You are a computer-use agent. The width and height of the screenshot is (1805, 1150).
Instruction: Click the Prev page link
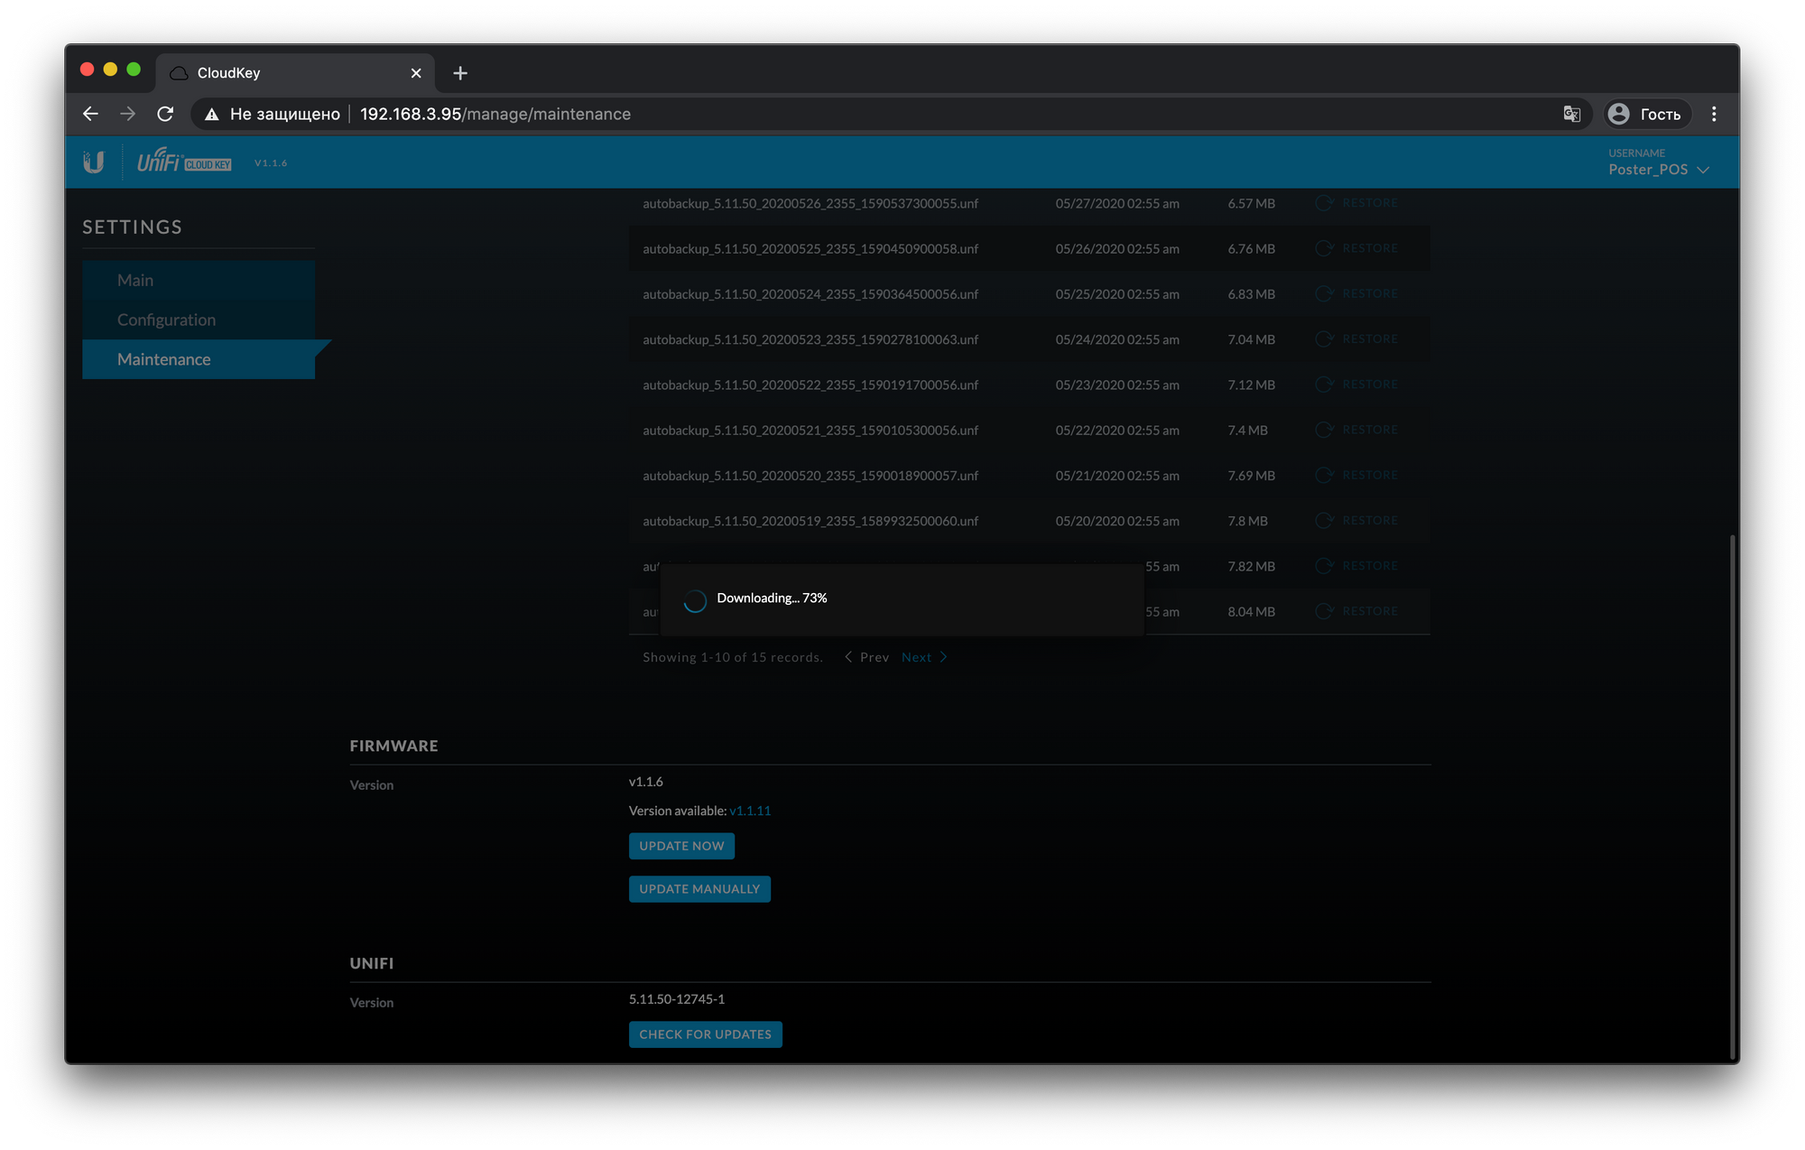coord(866,657)
